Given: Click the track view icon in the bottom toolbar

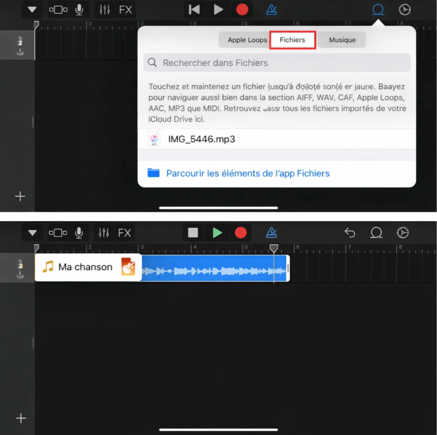Looking at the screenshot, I should tap(58, 233).
